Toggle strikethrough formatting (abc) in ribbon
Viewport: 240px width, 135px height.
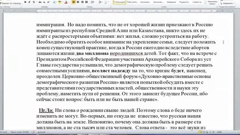click(40, 2)
